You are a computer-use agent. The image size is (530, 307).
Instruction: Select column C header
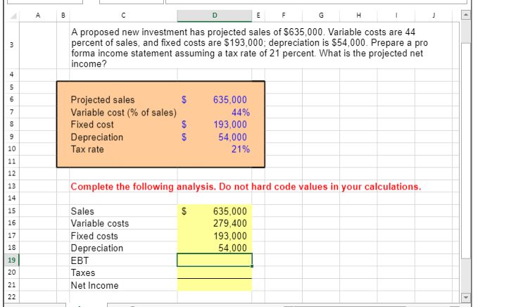[x=123, y=15]
